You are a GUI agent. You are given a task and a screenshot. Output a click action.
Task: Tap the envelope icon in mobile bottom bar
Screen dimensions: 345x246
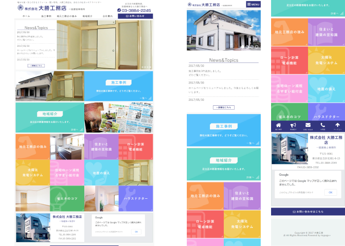click(x=308, y=125)
